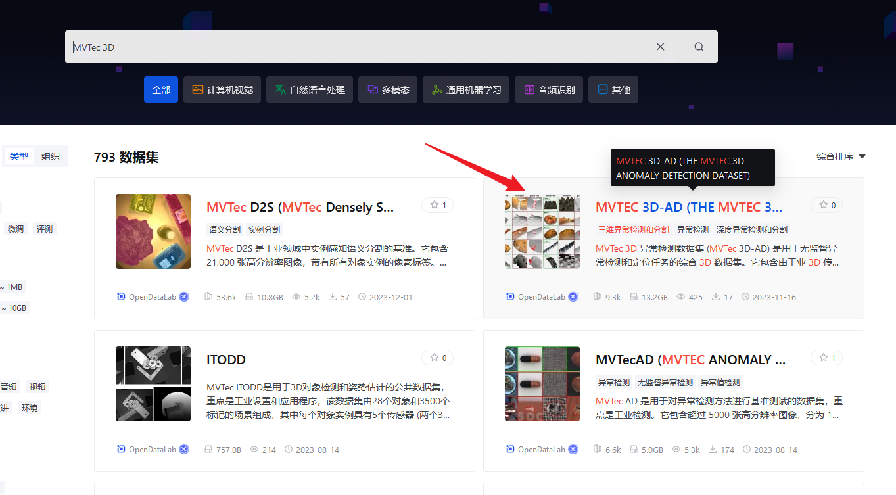Switch to the 组织 sidebar tab
Screen dimensions: 896x495
(x=51, y=156)
